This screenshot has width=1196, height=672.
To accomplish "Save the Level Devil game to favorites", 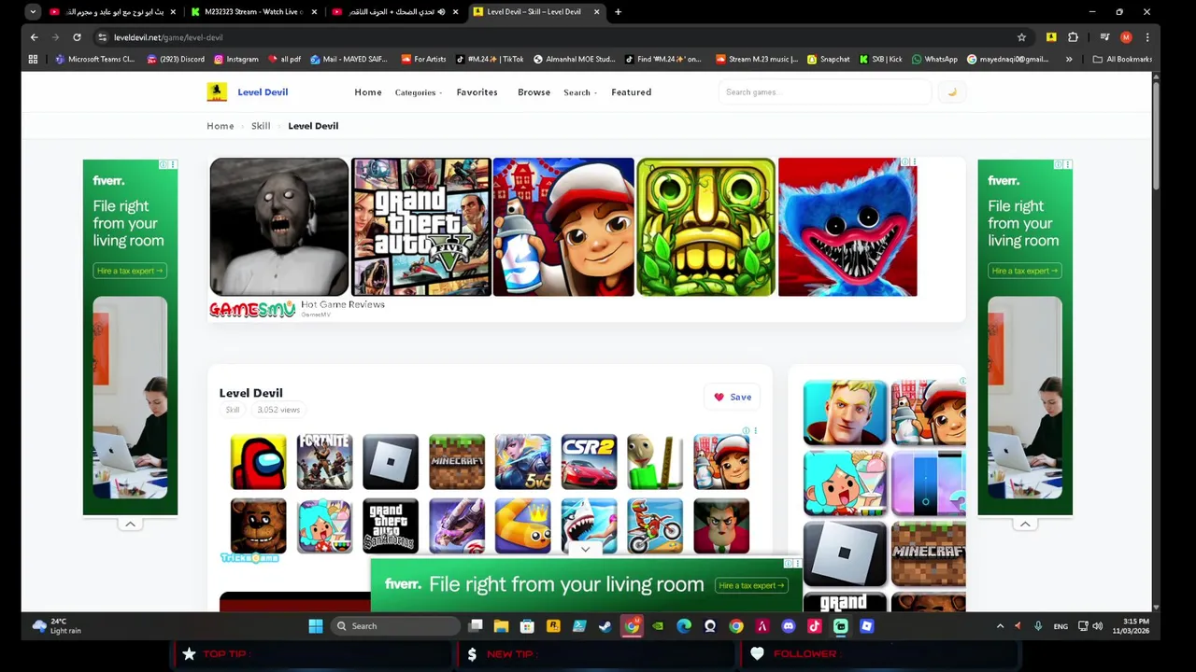I will [733, 397].
